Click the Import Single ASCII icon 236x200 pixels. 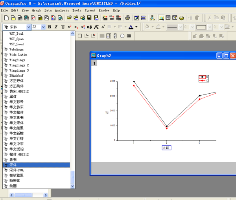coord(112,18)
